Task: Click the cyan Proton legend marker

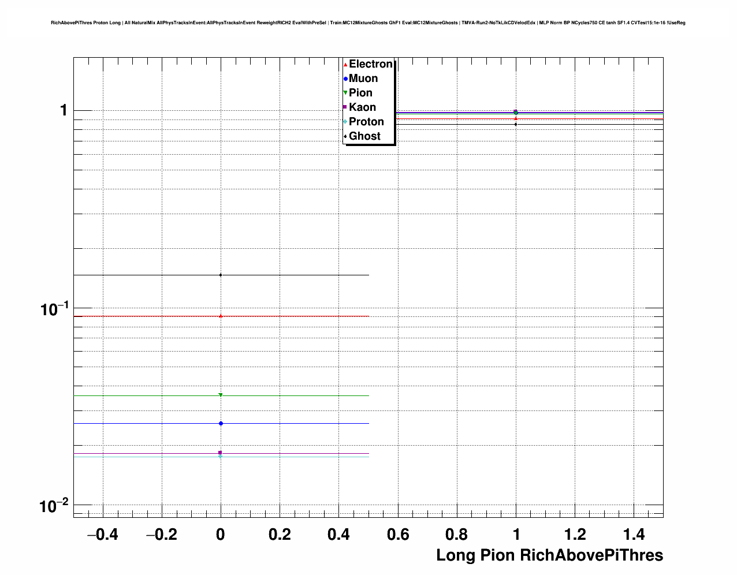Action: pyautogui.click(x=345, y=122)
